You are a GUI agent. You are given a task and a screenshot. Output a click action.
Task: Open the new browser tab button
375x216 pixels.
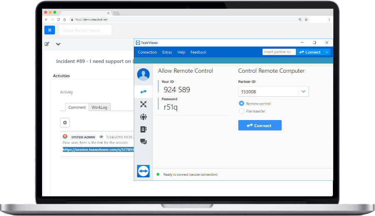click(x=117, y=13)
